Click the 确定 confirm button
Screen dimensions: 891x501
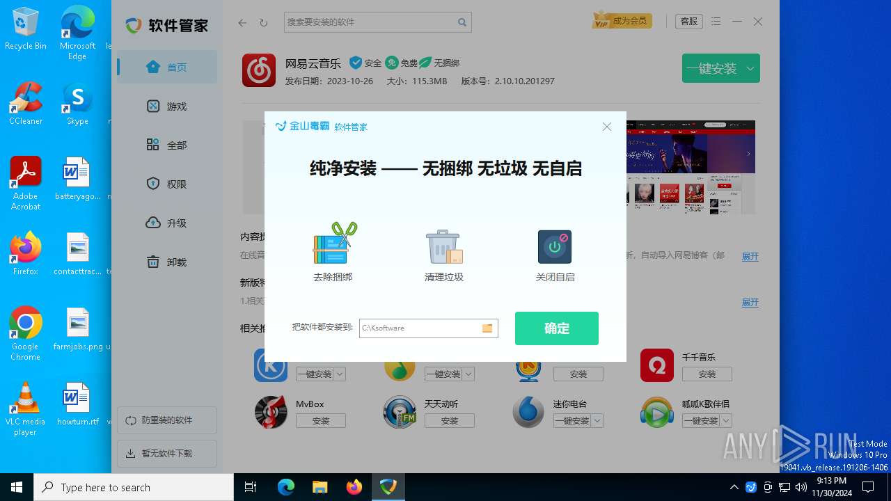point(556,328)
